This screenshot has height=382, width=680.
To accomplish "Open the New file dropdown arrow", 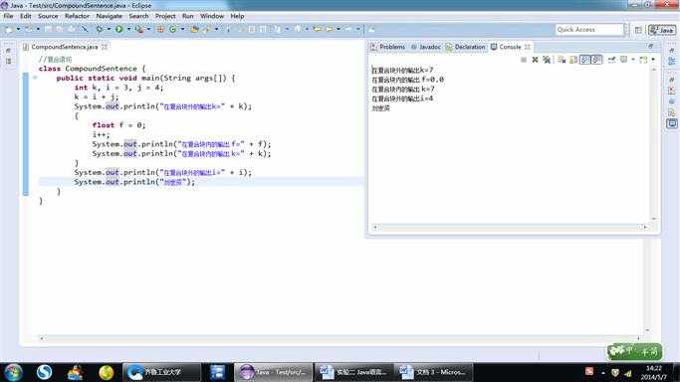I will click(x=18, y=29).
